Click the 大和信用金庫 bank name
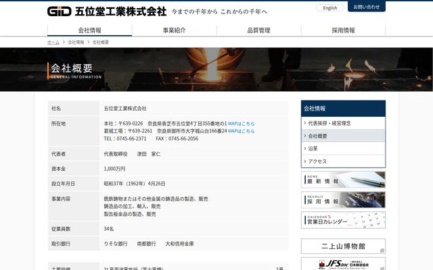This screenshot has width=433, height=270. (179, 244)
